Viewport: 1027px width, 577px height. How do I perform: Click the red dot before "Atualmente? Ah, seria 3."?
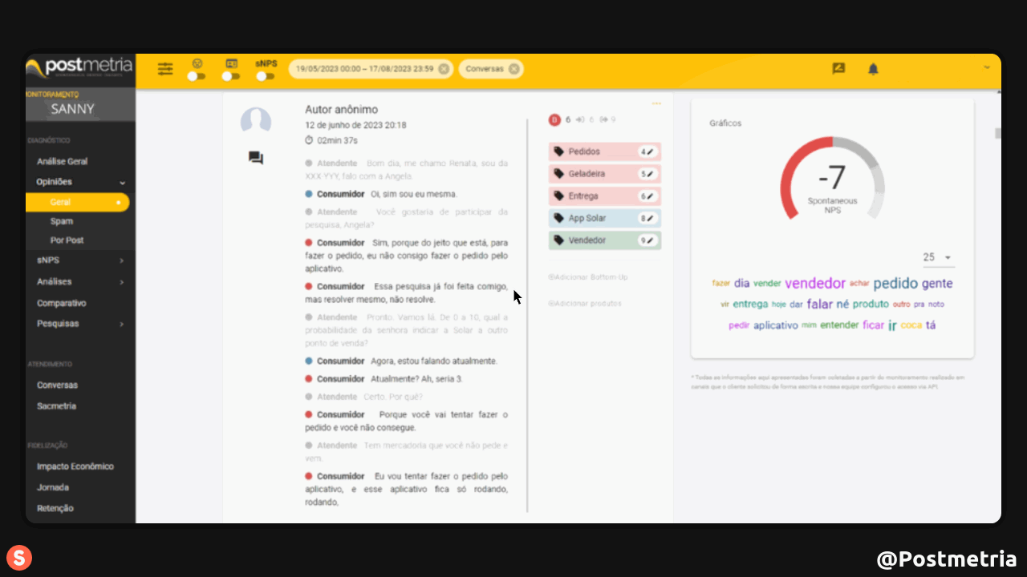(309, 378)
